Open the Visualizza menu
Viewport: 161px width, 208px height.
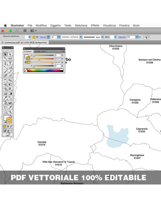pyautogui.click(x=109, y=26)
